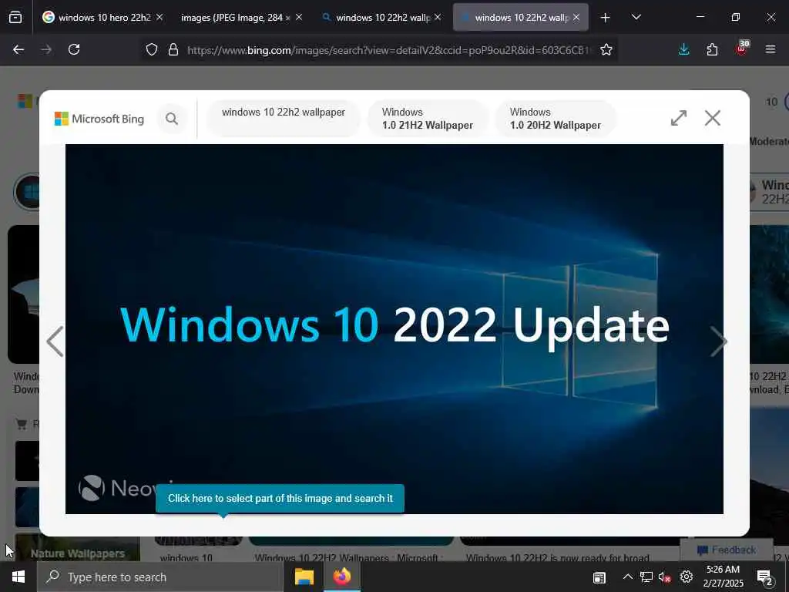Select 'Windows 1.0 21H2 Wallpaper' suggestion
This screenshot has height=592, width=789.
[428, 118]
